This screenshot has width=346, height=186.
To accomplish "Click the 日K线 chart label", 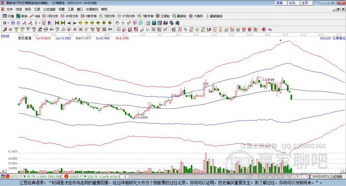I will 5,36.
